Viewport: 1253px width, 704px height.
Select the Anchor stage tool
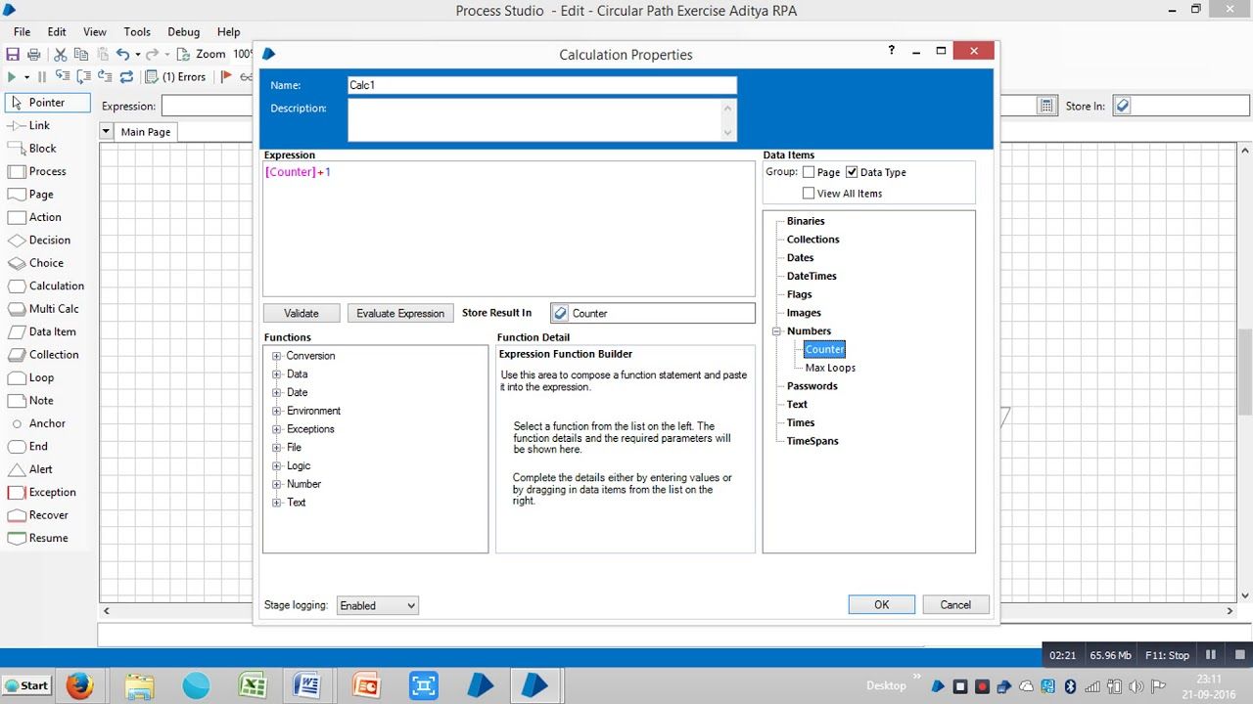(x=36, y=423)
